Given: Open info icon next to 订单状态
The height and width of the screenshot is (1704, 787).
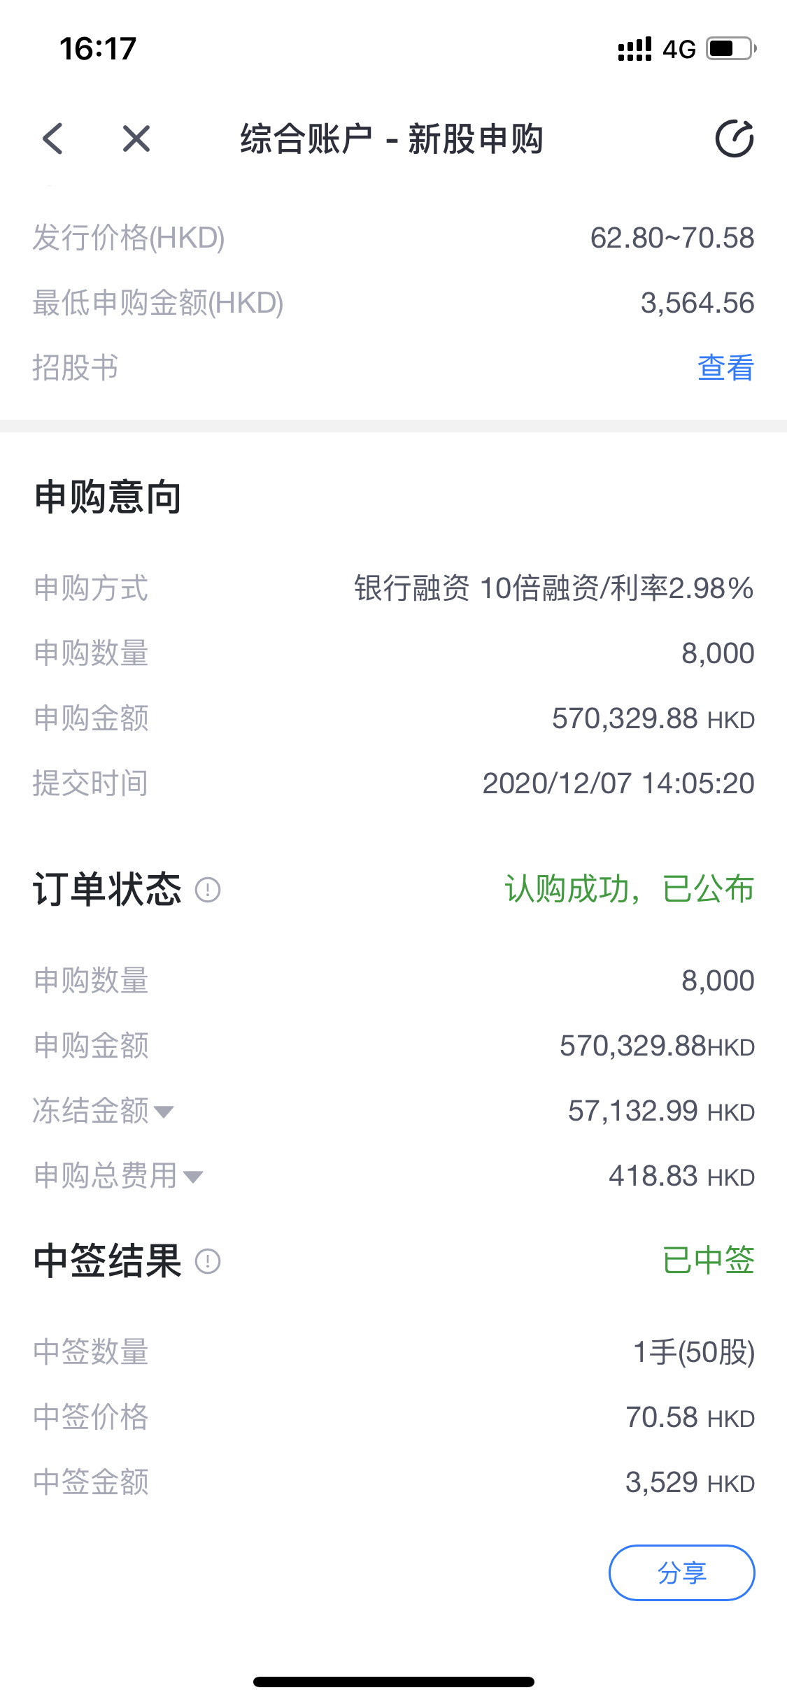Looking at the screenshot, I should point(208,890).
